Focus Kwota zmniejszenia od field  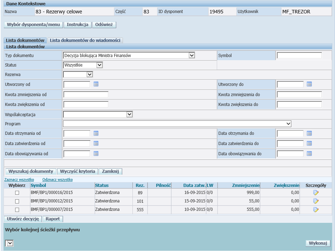pyautogui.click(x=86, y=95)
